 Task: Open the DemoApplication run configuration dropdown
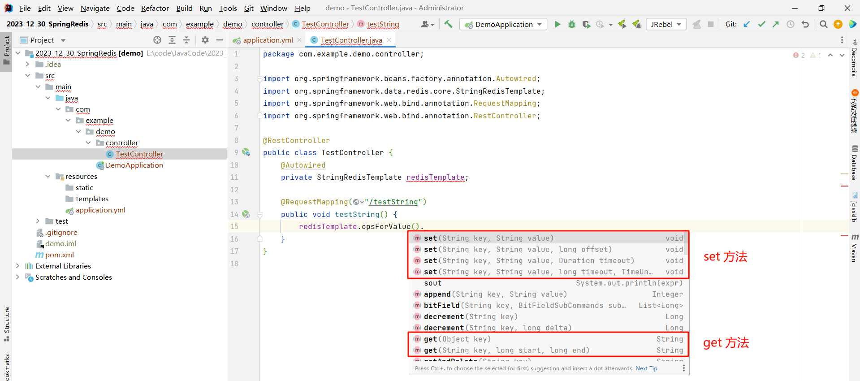(x=503, y=24)
